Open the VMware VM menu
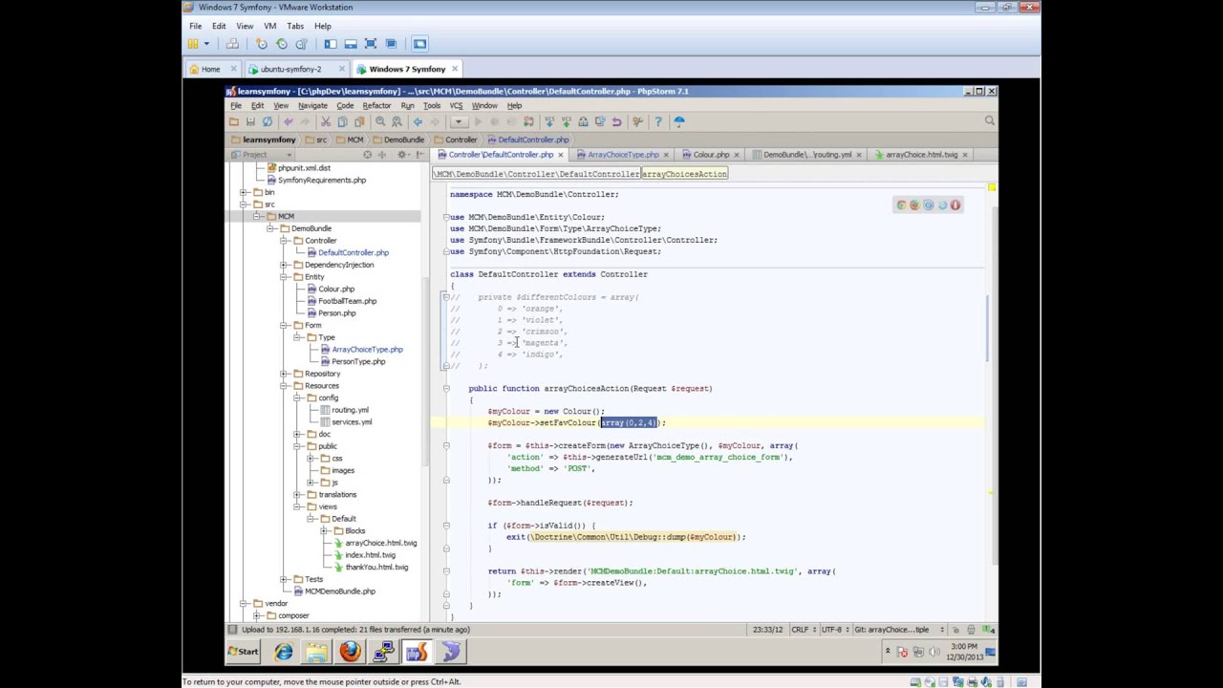 tap(269, 26)
